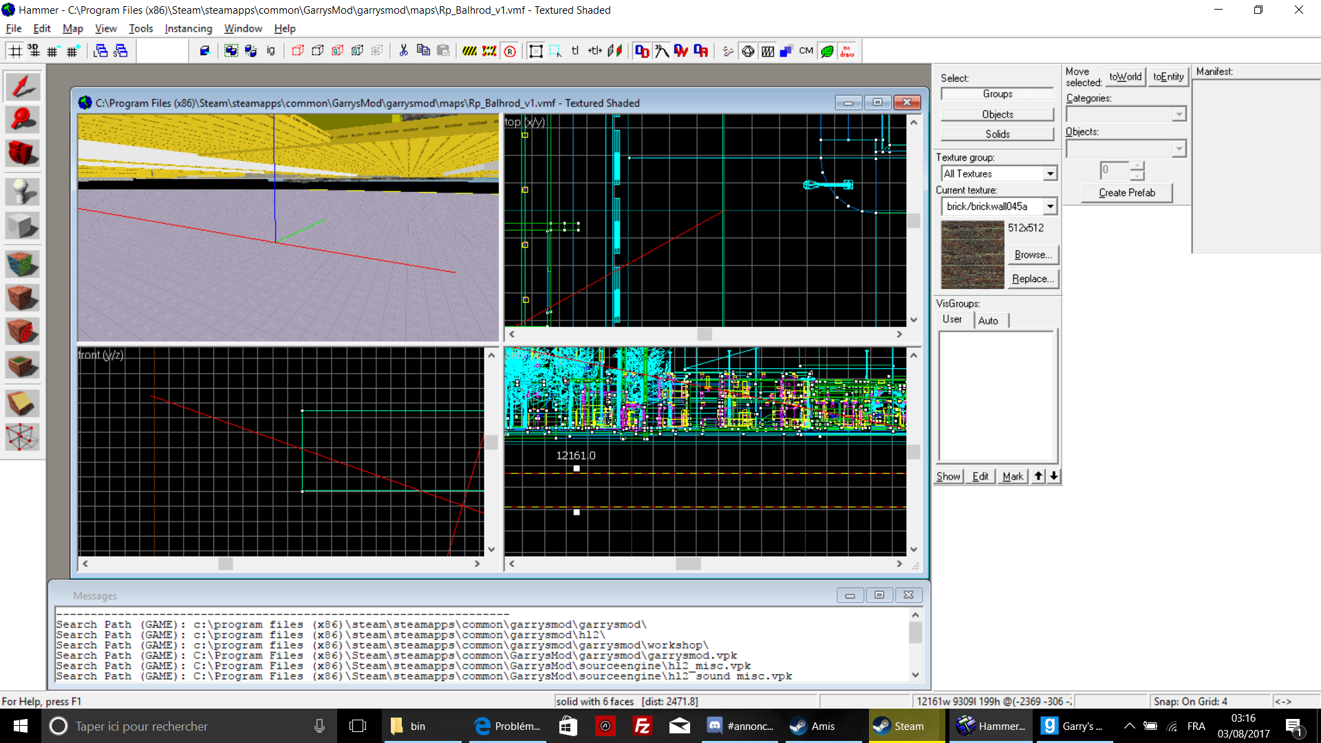Click the toWorld button
This screenshot has width=1321, height=743.
point(1125,77)
